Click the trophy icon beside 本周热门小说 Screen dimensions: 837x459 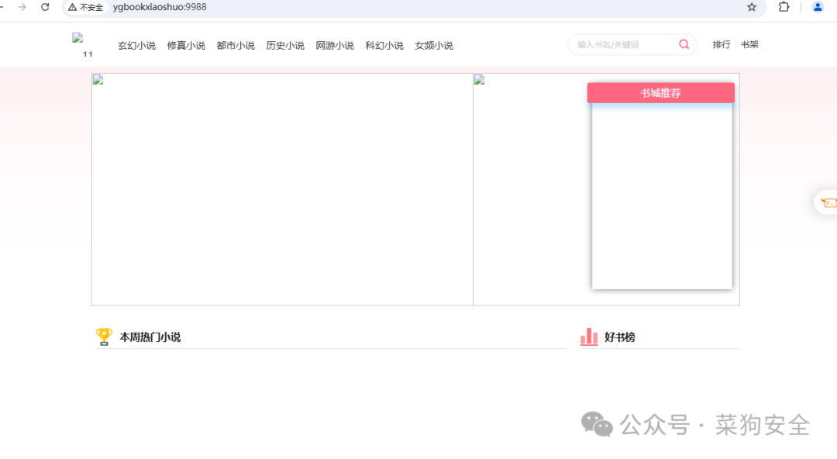104,336
